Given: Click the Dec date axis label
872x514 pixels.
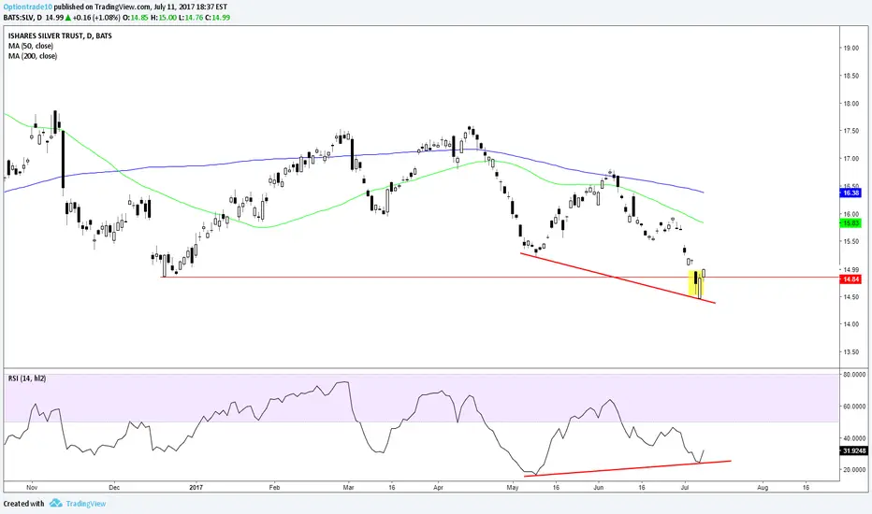Looking at the screenshot, I should tap(114, 487).
